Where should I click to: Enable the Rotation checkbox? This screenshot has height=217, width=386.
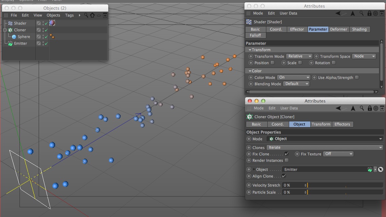point(334,63)
